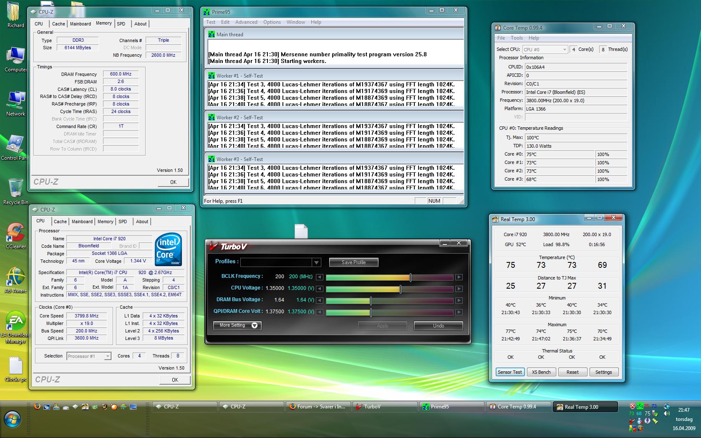Open the Test menu in Prime95
The width and height of the screenshot is (701, 438).
[211, 22]
